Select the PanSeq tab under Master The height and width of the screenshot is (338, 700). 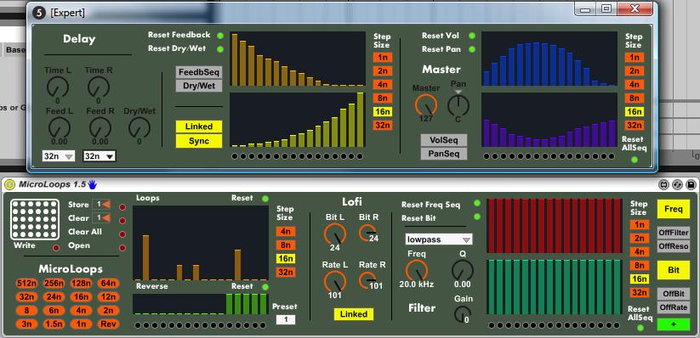(444, 154)
